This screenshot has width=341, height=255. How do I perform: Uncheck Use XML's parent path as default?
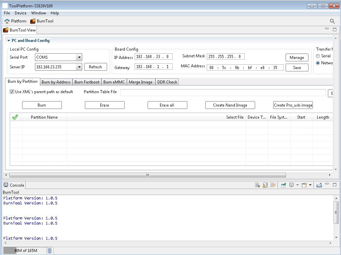(x=12, y=92)
